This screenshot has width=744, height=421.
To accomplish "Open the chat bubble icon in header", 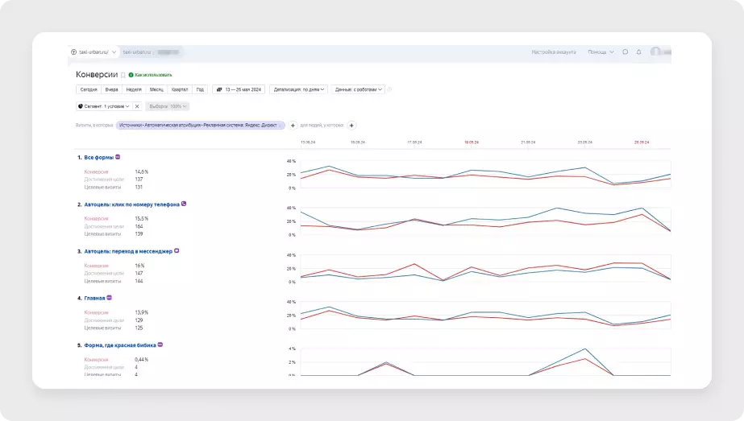I will (x=626, y=52).
